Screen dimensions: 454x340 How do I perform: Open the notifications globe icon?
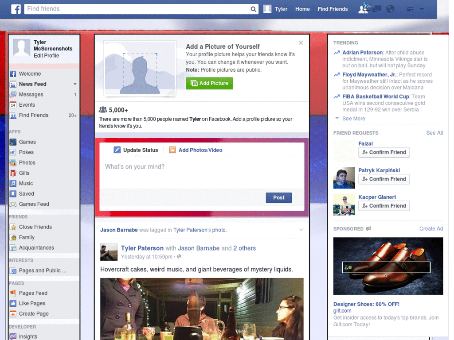[x=390, y=9]
